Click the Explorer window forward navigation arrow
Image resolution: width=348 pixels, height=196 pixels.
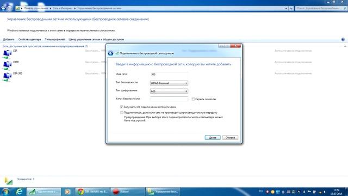[x=9, y=8]
